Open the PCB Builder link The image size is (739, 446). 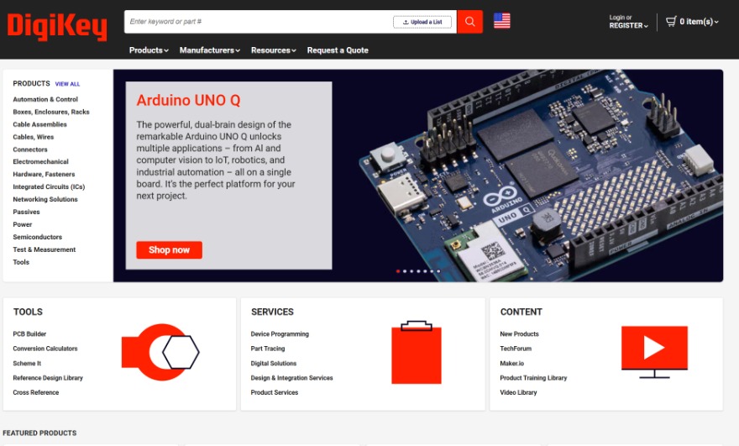tap(29, 334)
